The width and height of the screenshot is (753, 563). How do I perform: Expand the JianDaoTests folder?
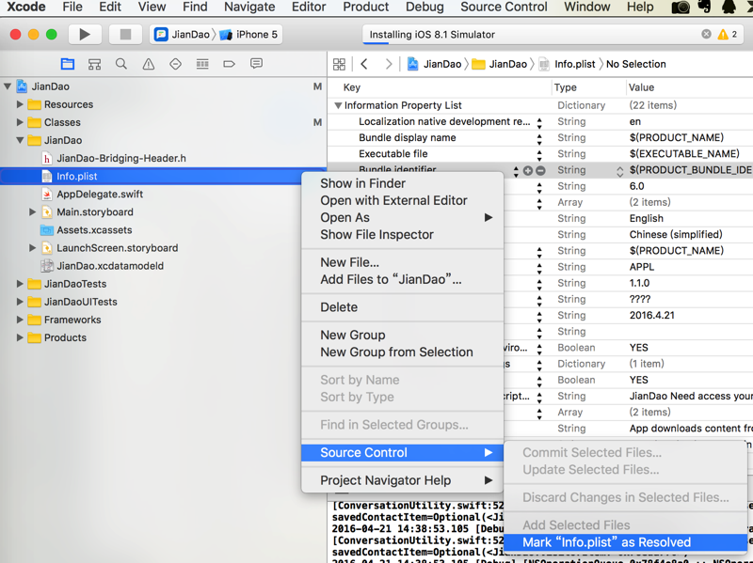pos(20,284)
